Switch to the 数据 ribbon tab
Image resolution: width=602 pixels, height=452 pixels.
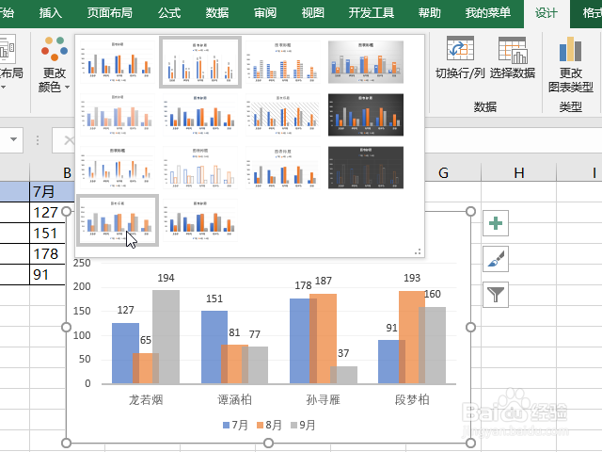pyautogui.click(x=217, y=13)
